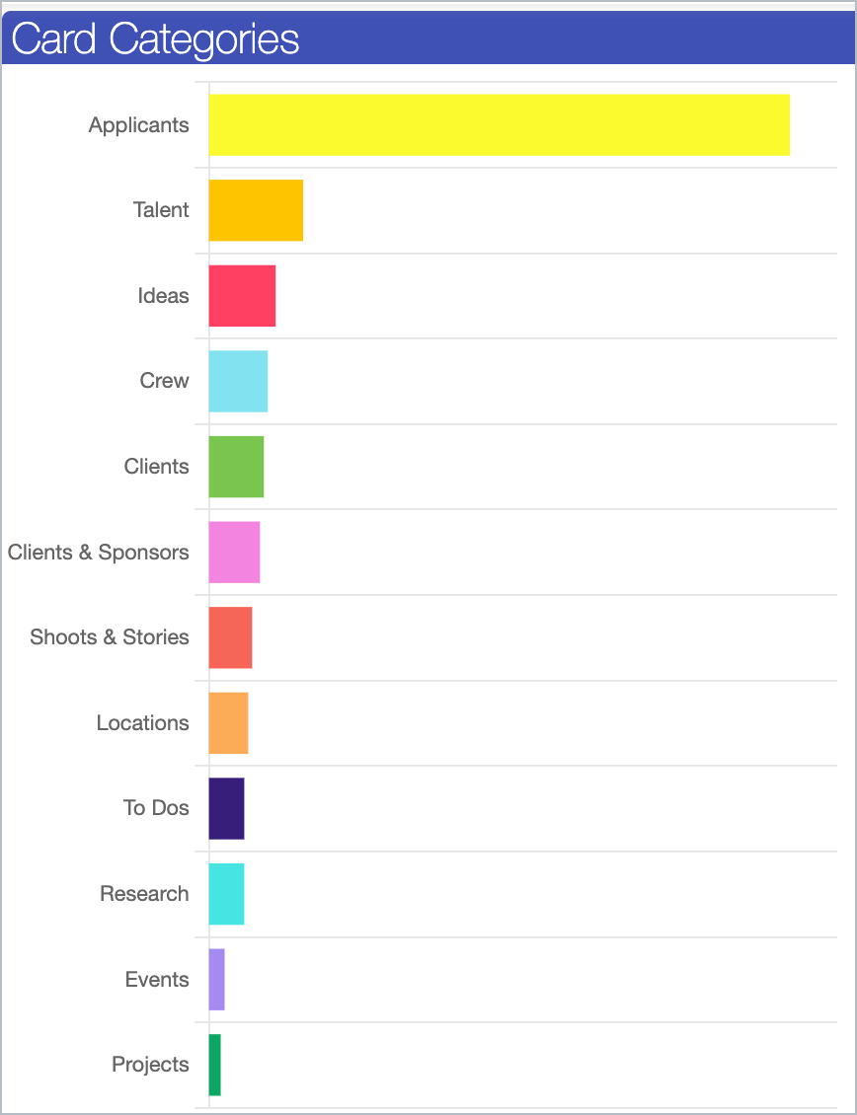Image resolution: width=857 pixels, height=1115 pixels.
Task: Click the green Clients bar
Action: pyautogui.click(x=236, y=467)
